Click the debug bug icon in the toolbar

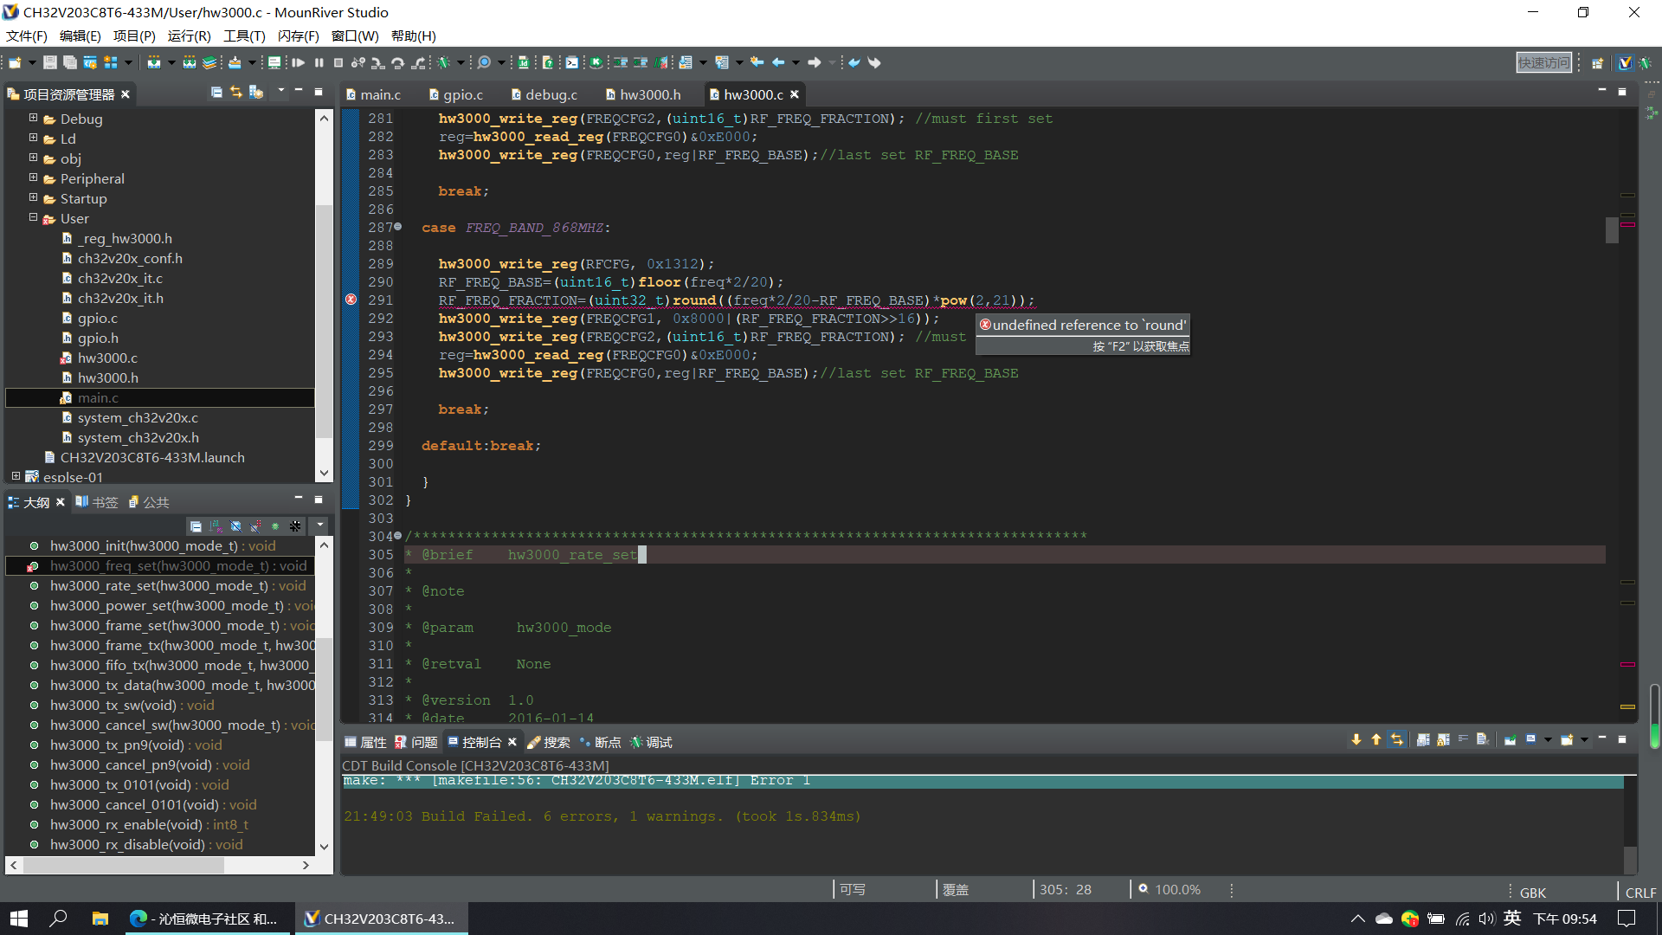pyautogui.click(x=444, y=62)
